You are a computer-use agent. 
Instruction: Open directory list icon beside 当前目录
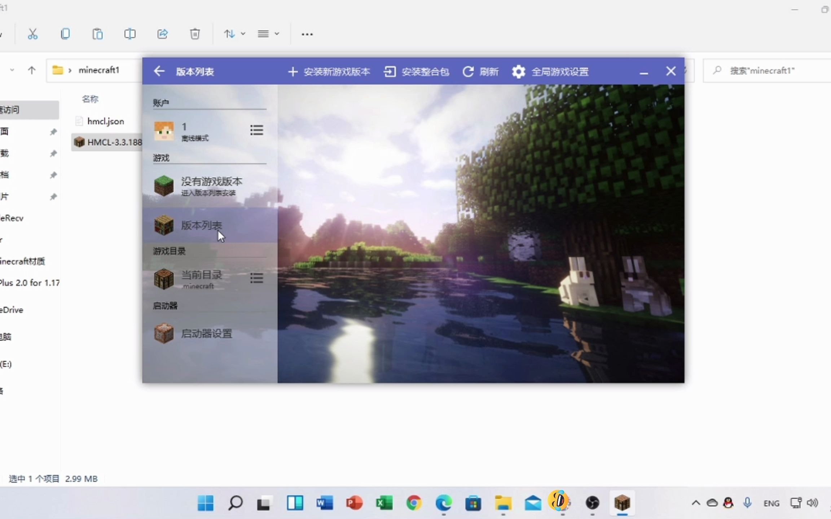(x=256, y=278)
